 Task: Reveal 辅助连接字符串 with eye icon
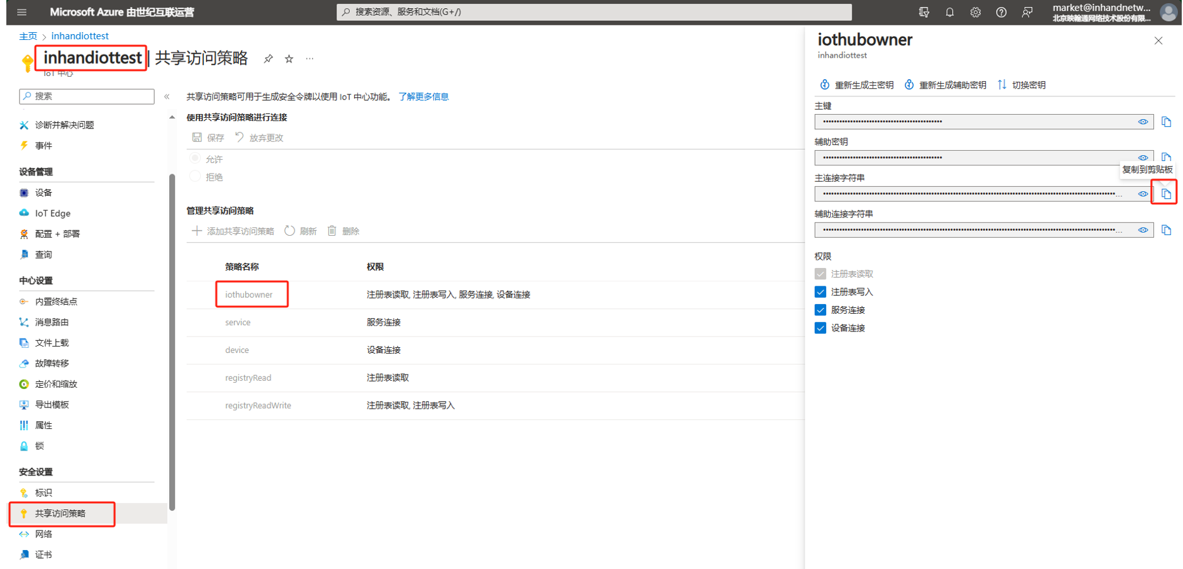point(1143,230)
